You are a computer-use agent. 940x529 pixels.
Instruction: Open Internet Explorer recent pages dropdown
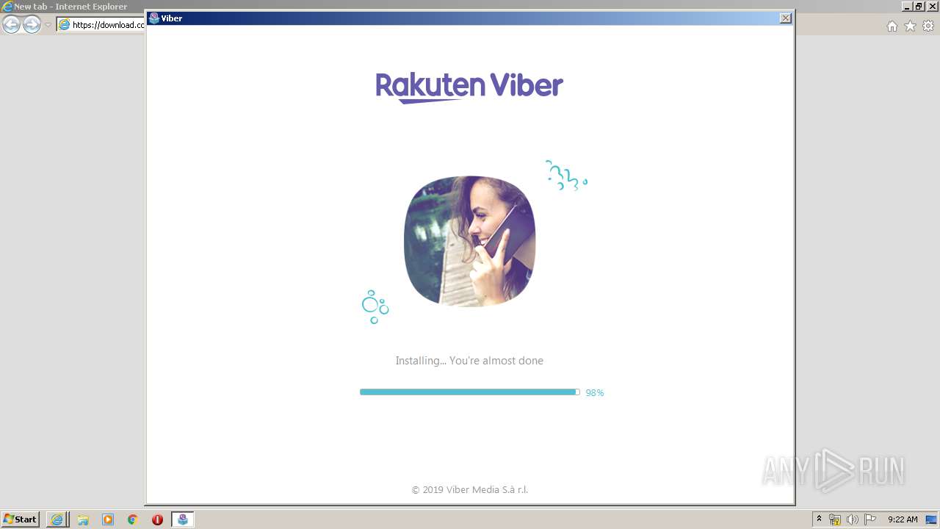(x=48, y=25)
